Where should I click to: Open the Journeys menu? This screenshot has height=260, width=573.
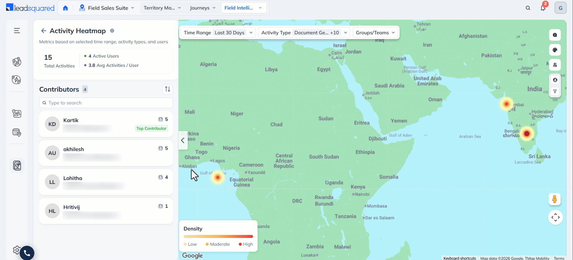pos(203,8)
